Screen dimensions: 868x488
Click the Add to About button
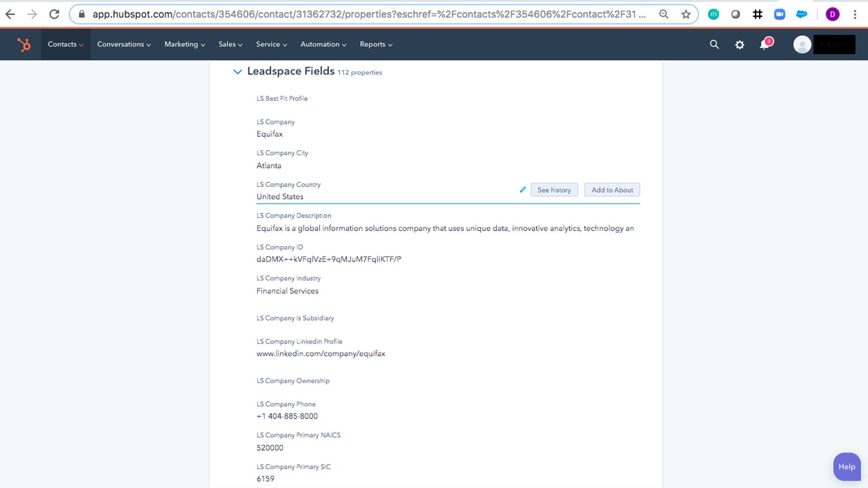[x=612, y=190]
